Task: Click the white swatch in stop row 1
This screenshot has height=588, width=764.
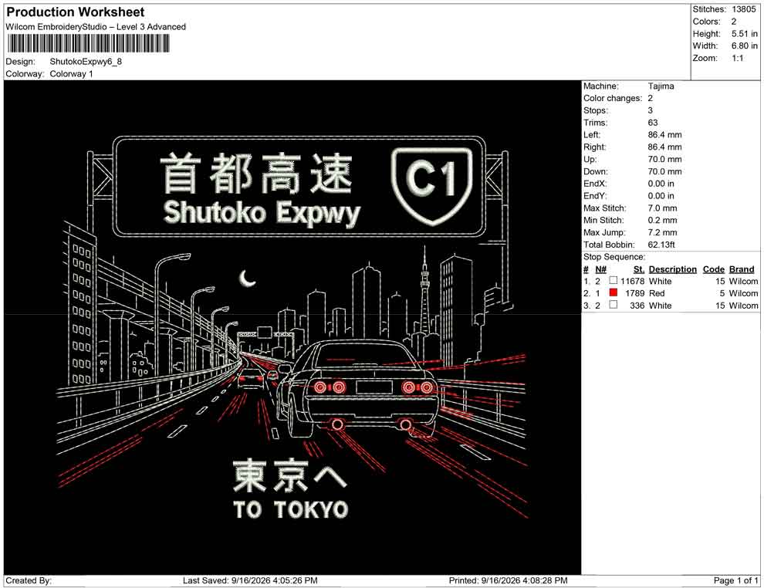Action: click(x=614, y=281)
